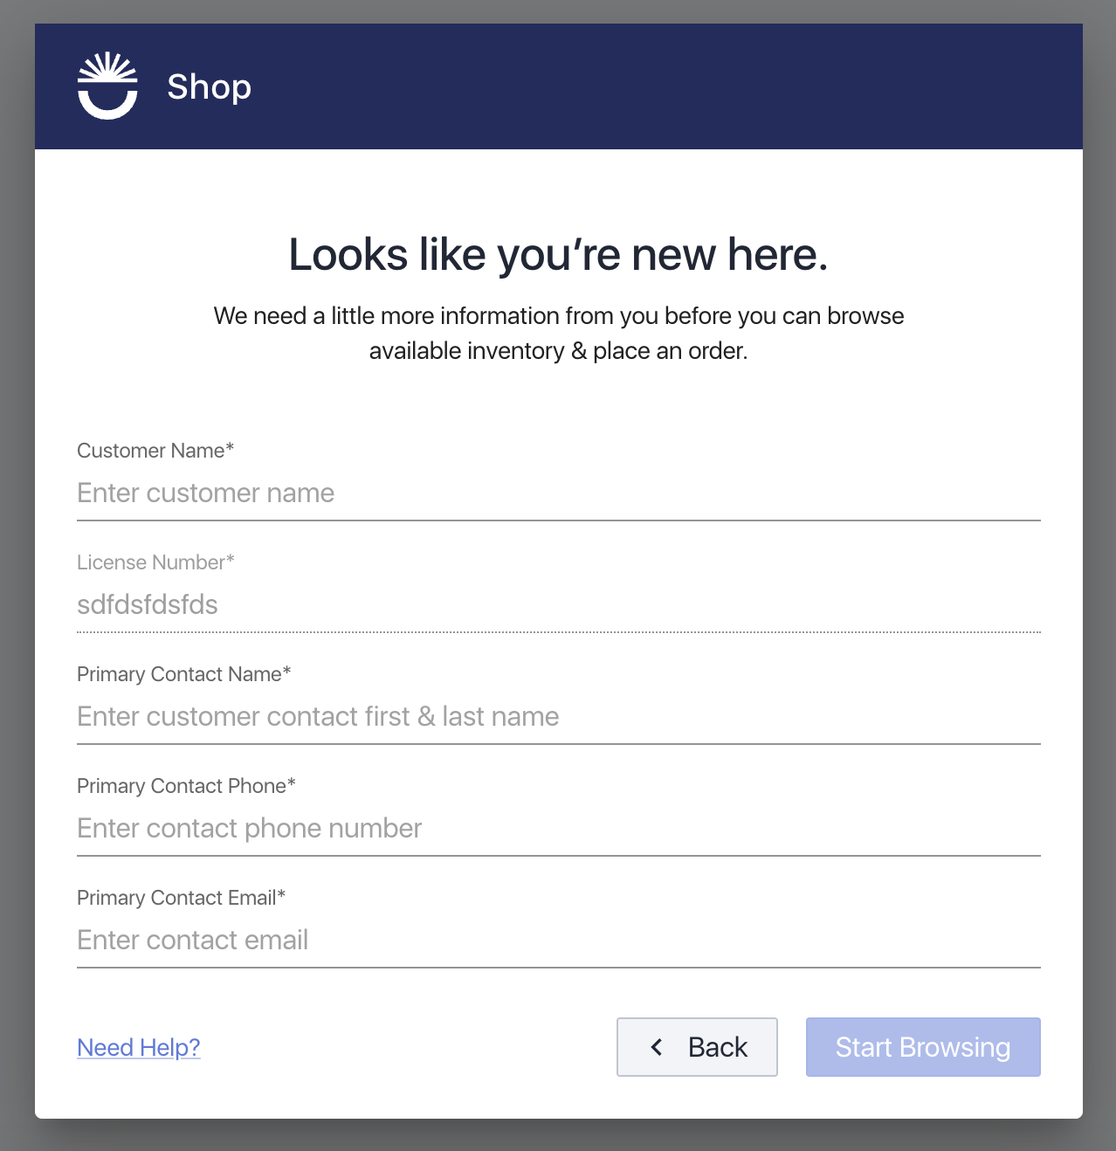Click the Primary Contact Name* label
This screenshot has width=1116, height=1151.
pyautogui.click(x=184, y=674)
